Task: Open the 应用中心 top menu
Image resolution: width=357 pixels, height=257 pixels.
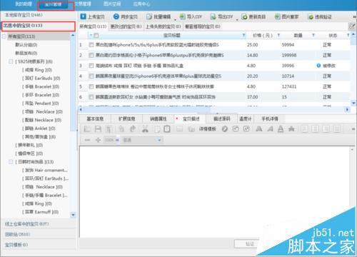Action: 141,4
